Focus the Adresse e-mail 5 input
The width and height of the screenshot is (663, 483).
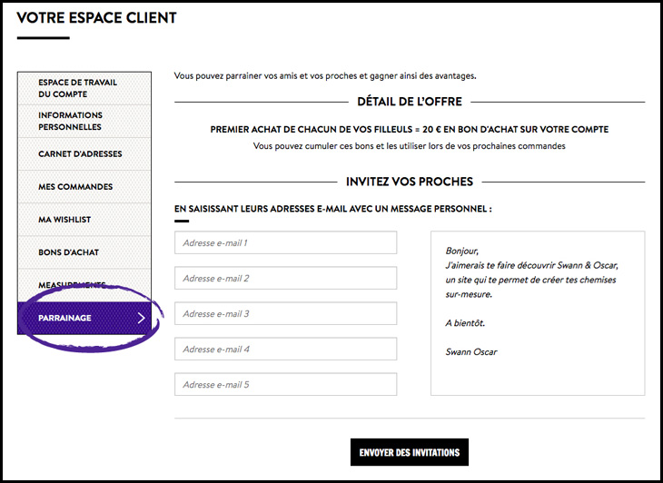click(285, 384)
